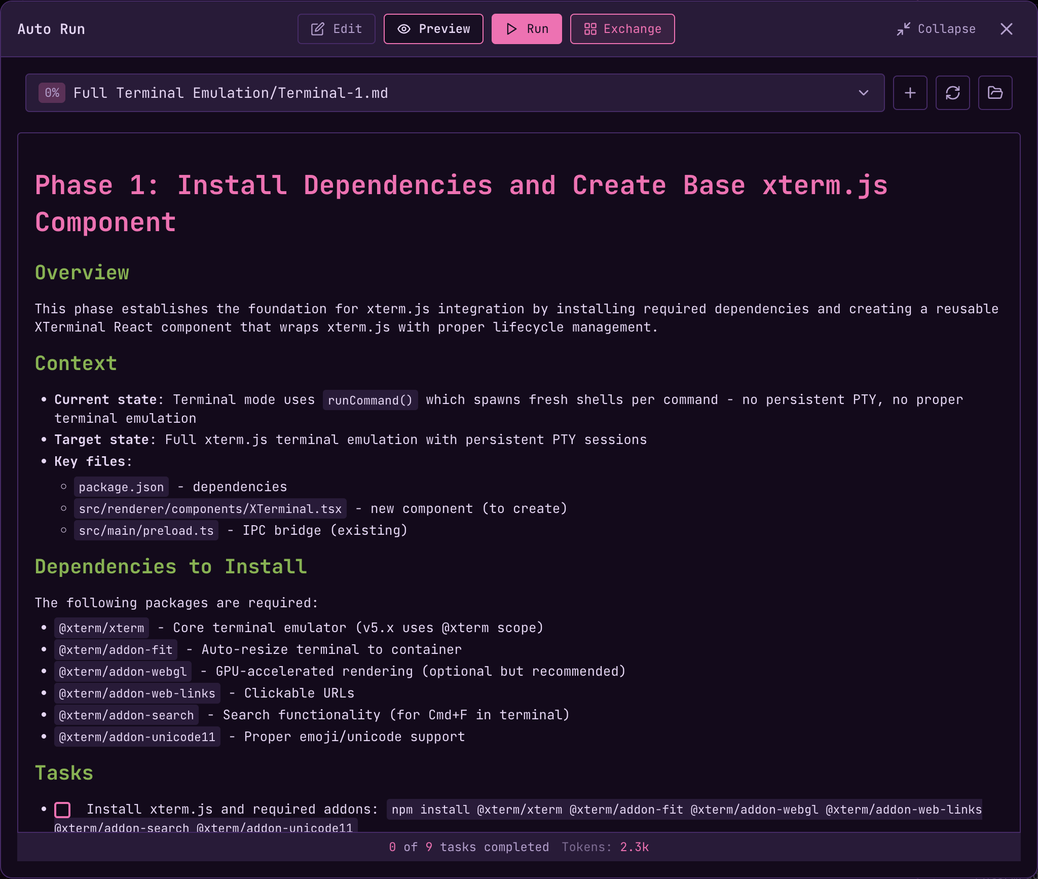Click the Run button
The image size is (1038, 879).
[526, 29]
